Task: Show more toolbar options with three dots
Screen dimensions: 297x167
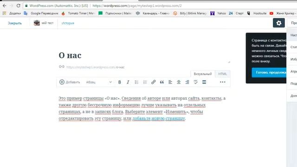Action: click(x=223, y=82)
